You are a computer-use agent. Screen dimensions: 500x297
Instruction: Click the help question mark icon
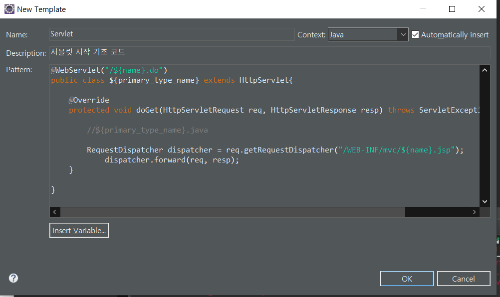click(13, 278)
